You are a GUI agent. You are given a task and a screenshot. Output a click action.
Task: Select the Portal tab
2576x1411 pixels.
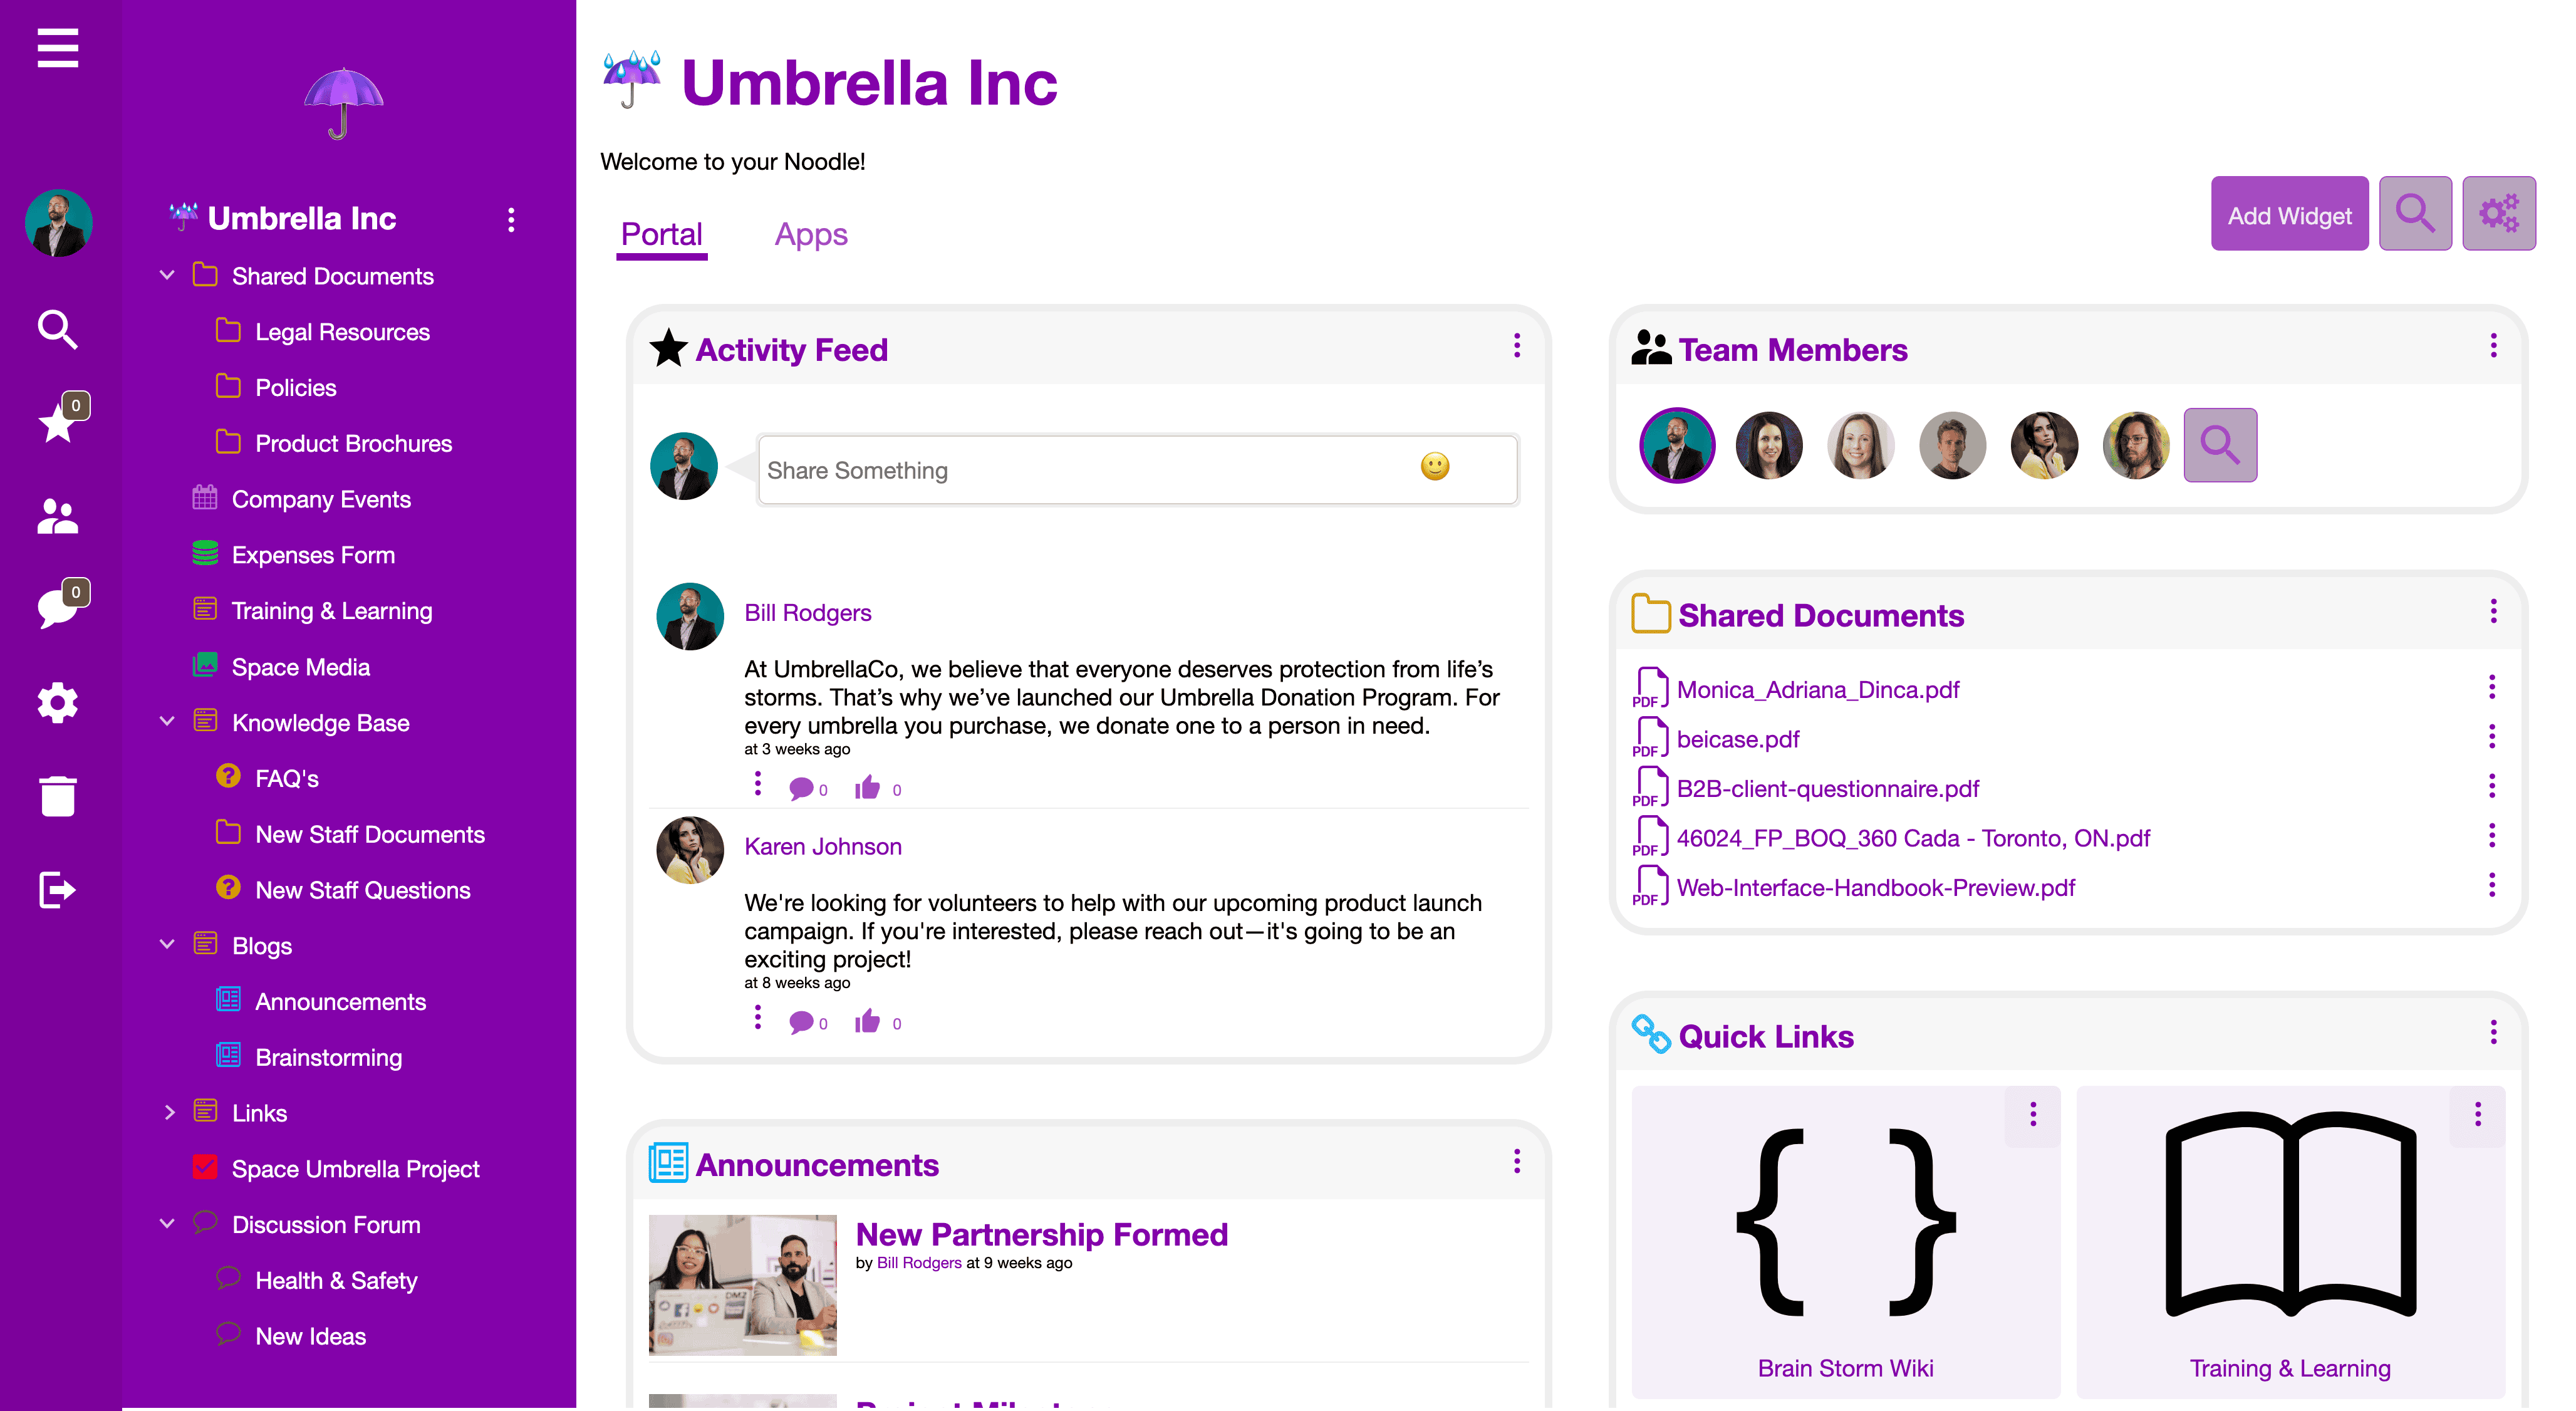coord(660,233)
